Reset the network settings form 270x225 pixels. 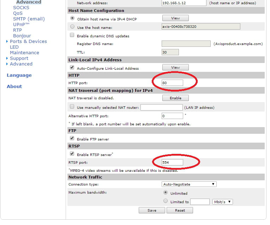coord(180,210)
